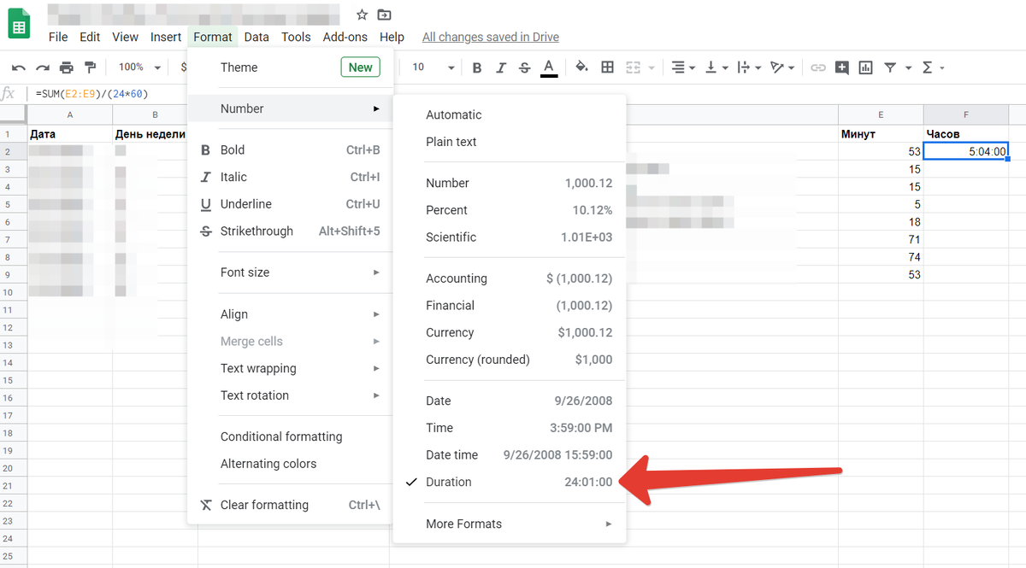Open the Insert menu
Screen dimensions: 1026x568
point(166,37)
